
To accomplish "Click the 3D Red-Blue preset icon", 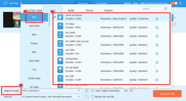I will pos(60,61).
